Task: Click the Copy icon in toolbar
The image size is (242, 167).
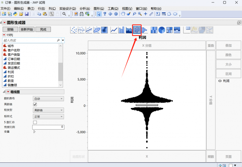Action: (39, 14)
